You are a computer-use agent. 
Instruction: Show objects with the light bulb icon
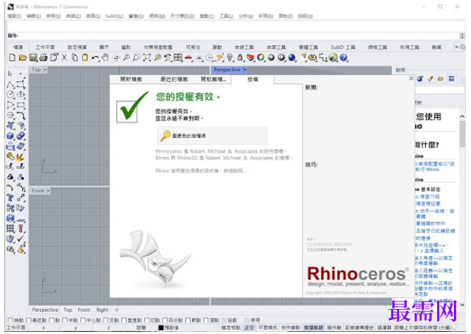point(230,58)
